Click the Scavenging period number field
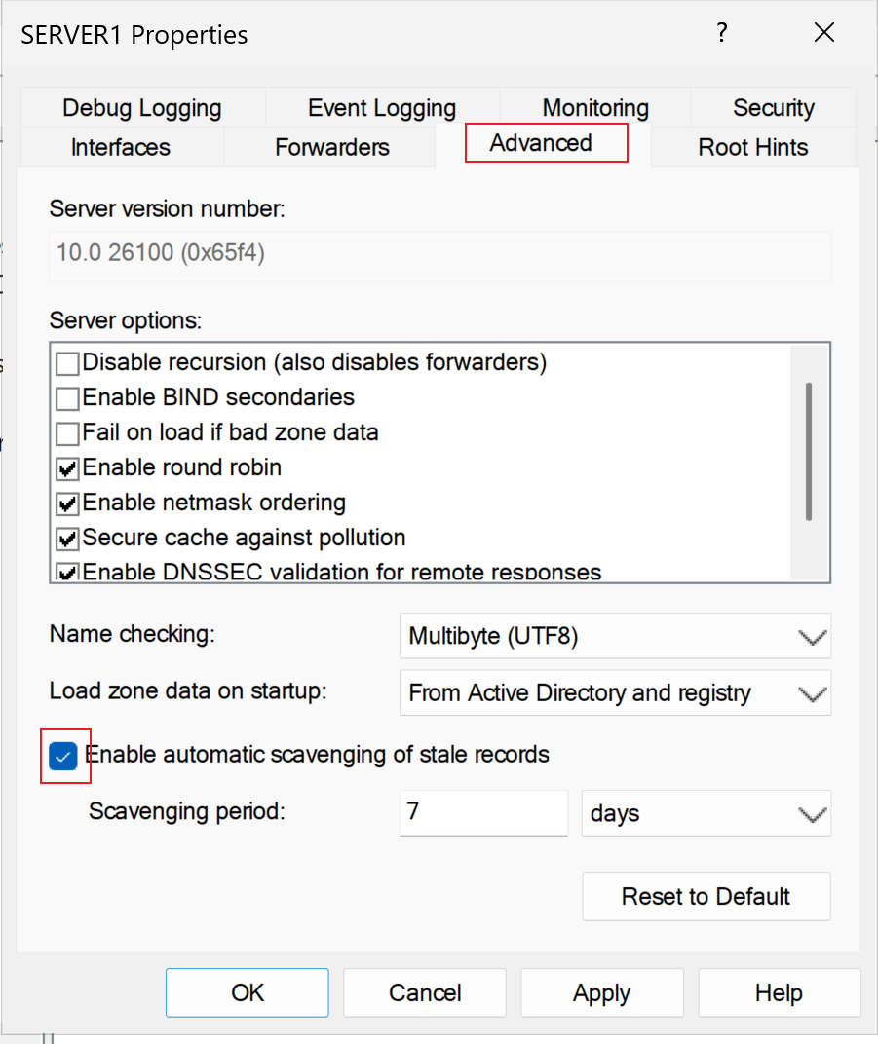The width and height of the screenshot is (878, 1044). pos(483,812)
